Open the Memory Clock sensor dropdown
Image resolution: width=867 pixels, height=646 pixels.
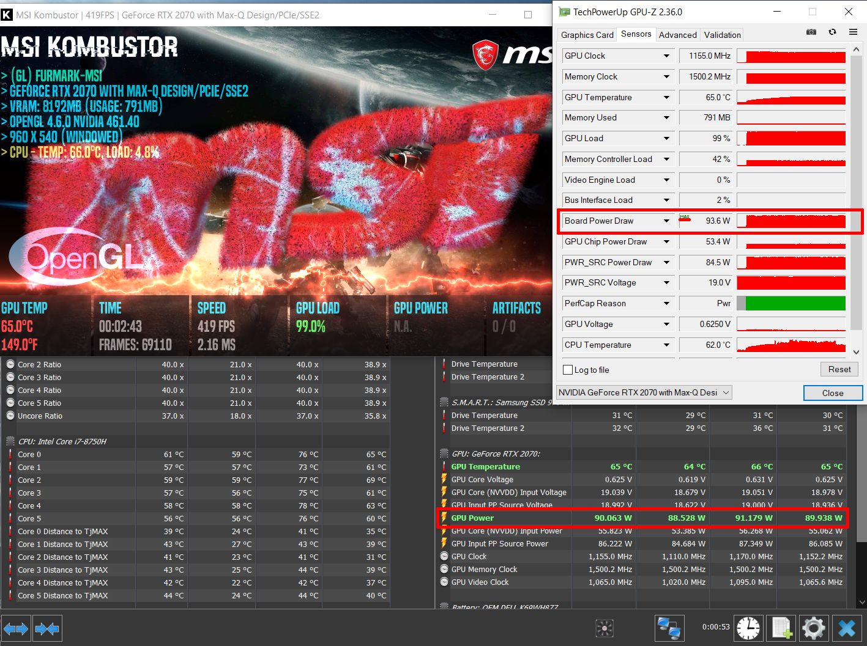tap(666, 76)
